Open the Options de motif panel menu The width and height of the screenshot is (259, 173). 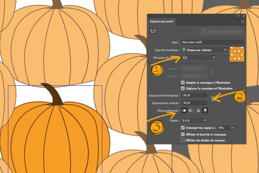tap(243, 22)
